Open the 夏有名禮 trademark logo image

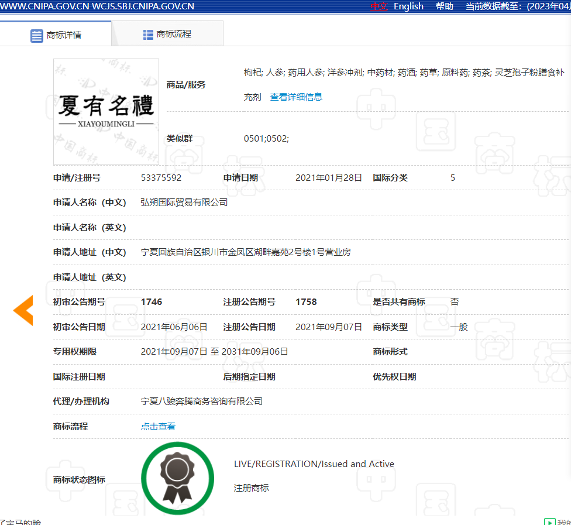pos(106,111)
